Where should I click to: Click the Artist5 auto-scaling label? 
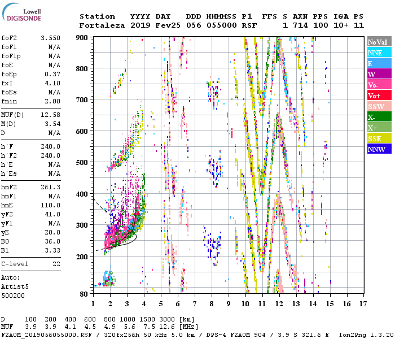[x=15, y=287]
